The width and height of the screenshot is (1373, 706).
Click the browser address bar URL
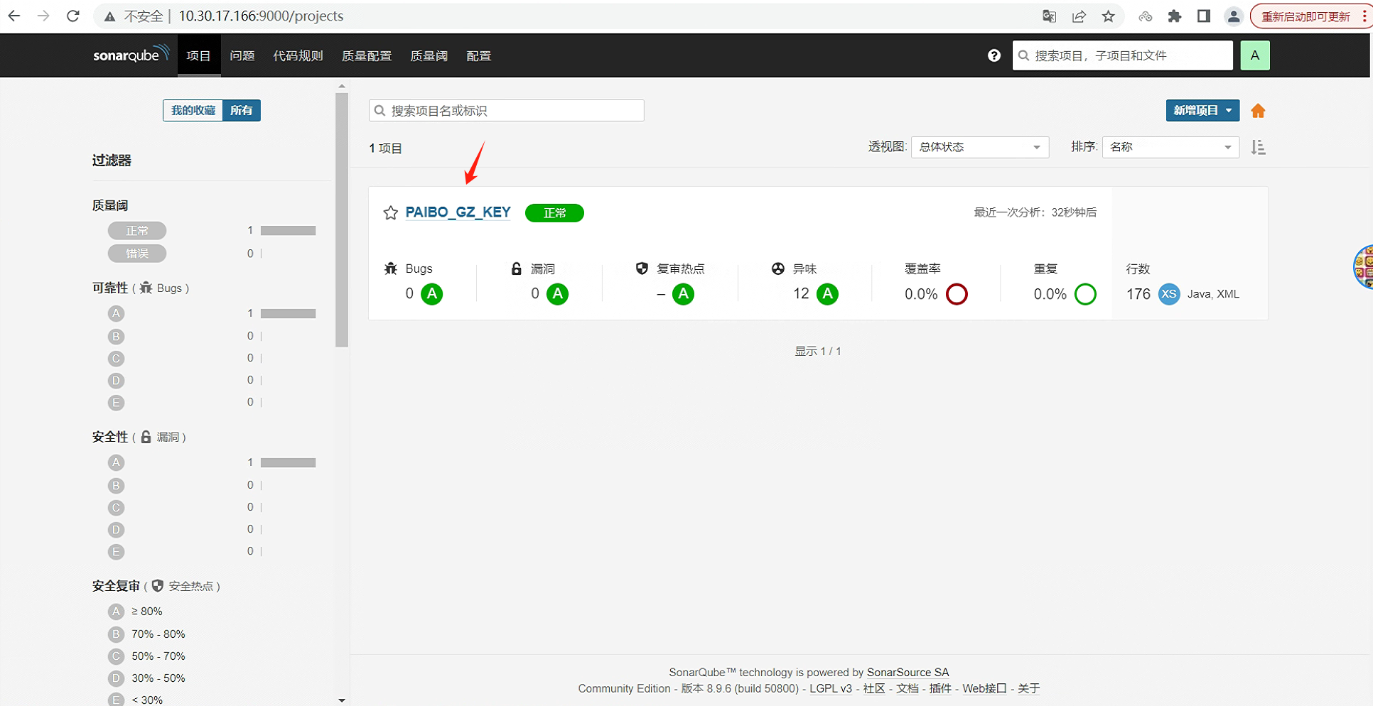pos(261,16)
